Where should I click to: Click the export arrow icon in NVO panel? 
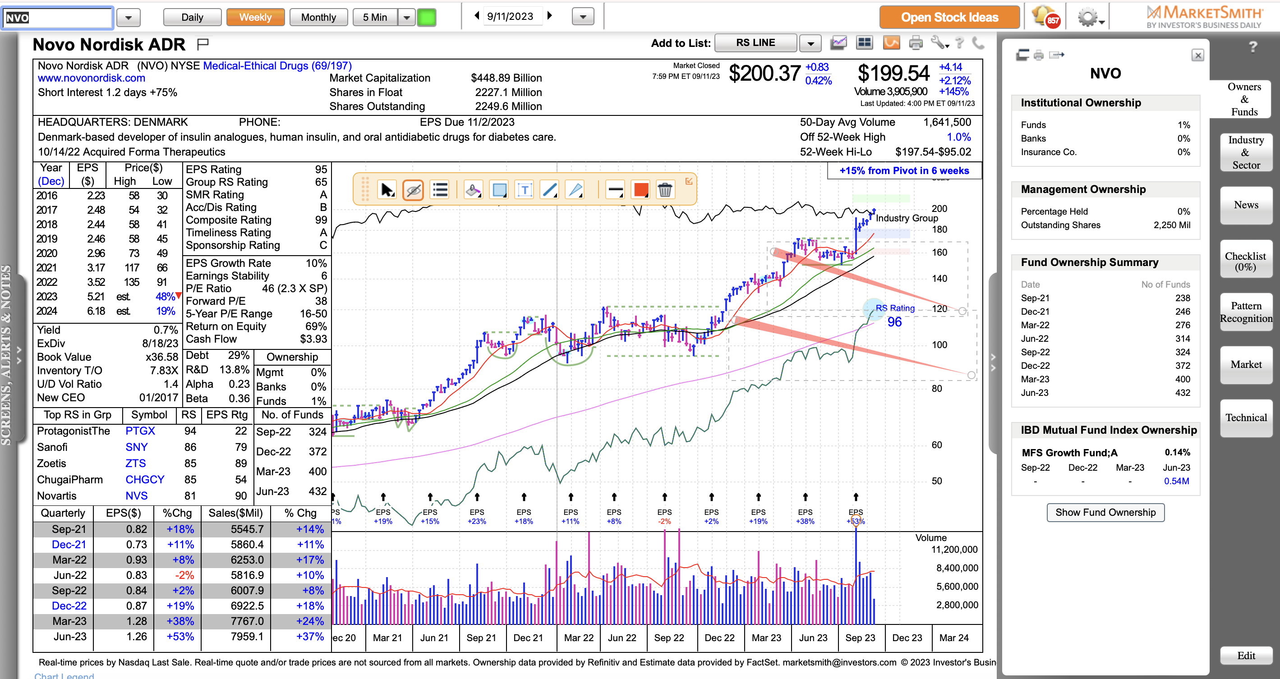1056,55
